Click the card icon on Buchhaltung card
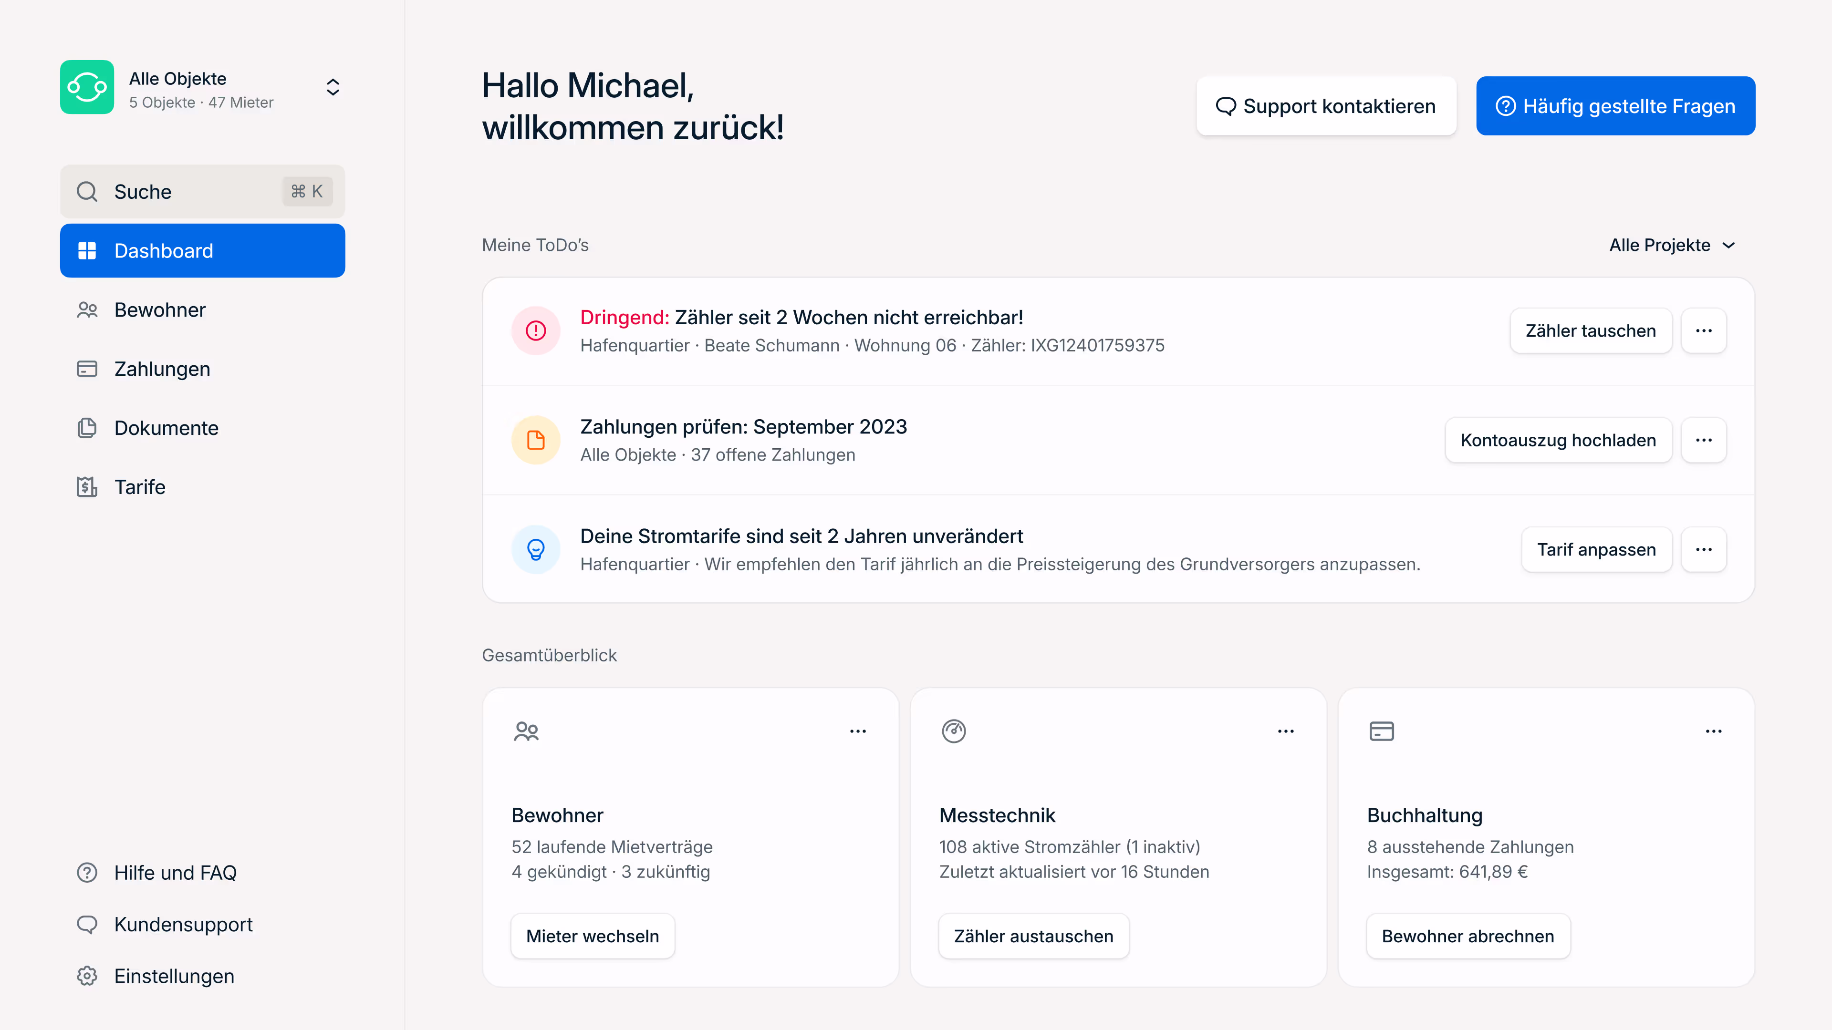This screenshot has height=1030, width=1832. (x=1381, y=731)
